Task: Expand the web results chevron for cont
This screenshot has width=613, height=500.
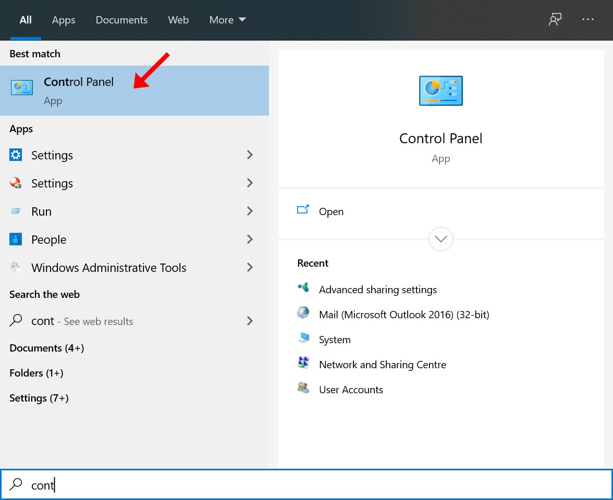Action: point(250,321)
